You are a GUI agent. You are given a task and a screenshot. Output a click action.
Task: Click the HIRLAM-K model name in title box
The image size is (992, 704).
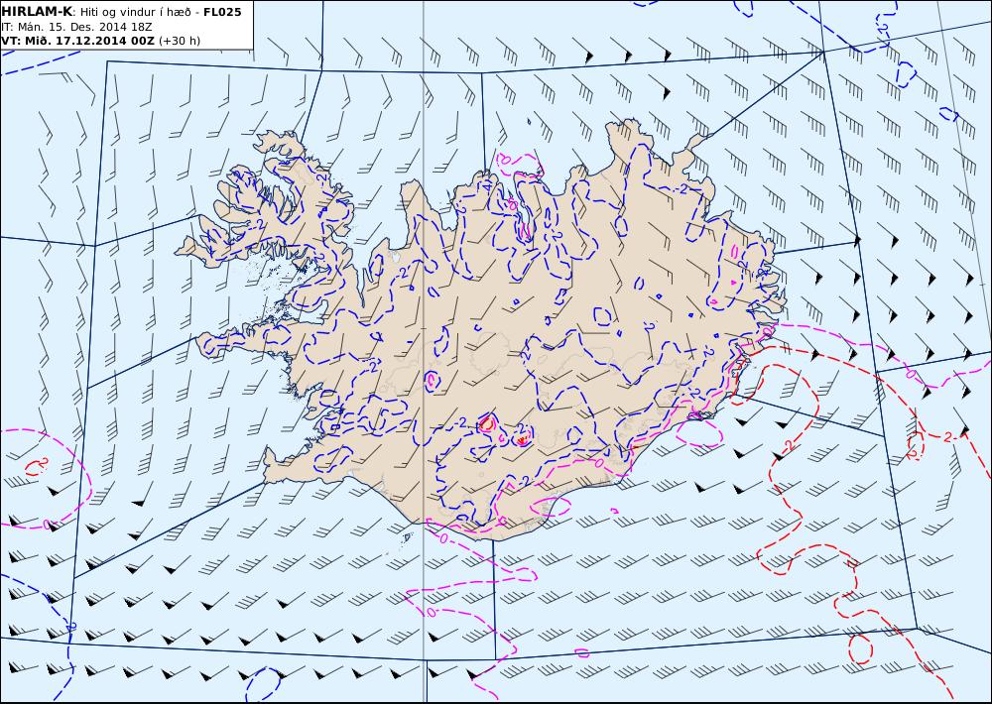pyautogui.click(x=37, y=12)
